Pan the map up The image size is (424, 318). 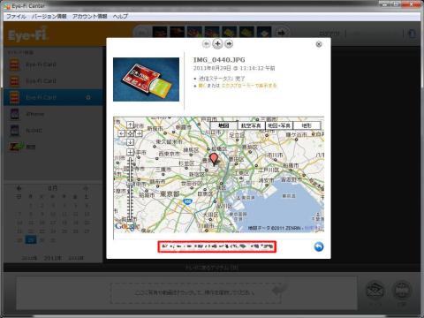click(130, 125)
